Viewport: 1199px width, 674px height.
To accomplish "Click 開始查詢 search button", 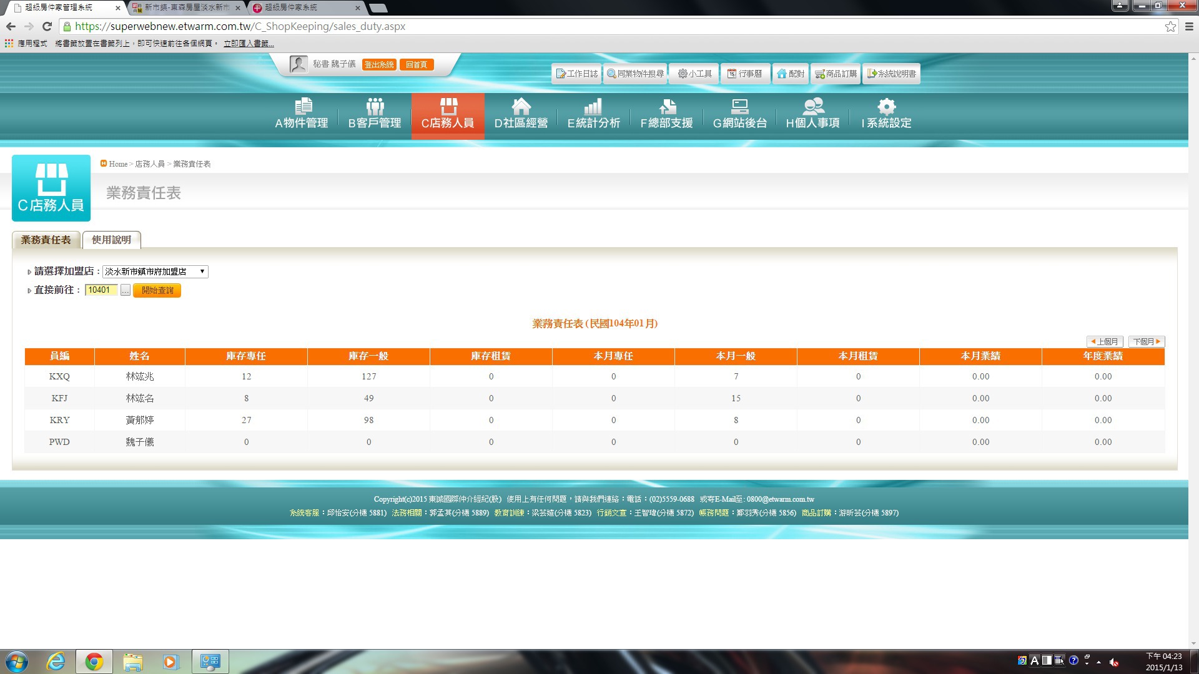I will point(157,290).
